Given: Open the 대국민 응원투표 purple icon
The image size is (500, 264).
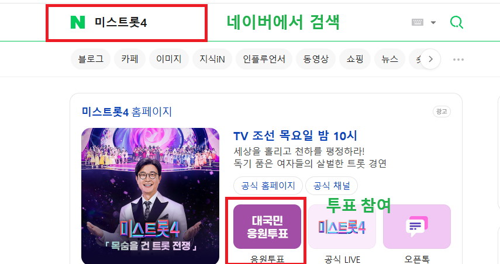Looking at the screenshot, I should 267,227.
